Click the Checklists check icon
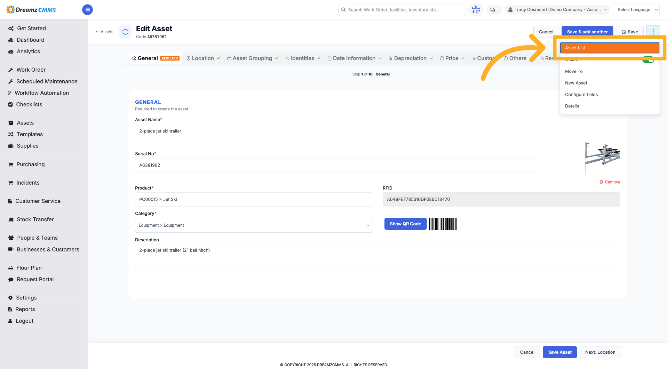The image size is (668, 369). [x=10, y=104]
